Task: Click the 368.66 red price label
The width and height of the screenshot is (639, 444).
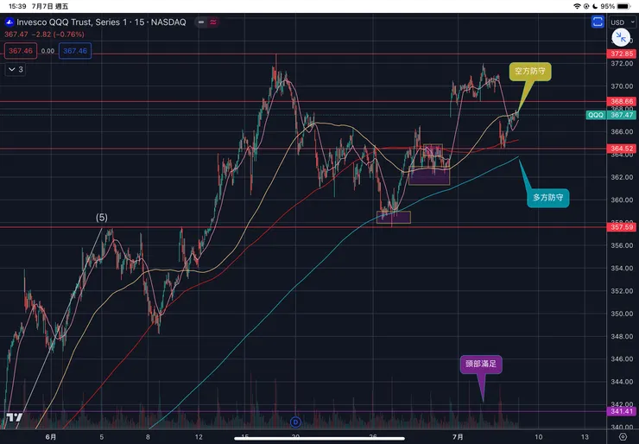Action: tap(622, 101)
